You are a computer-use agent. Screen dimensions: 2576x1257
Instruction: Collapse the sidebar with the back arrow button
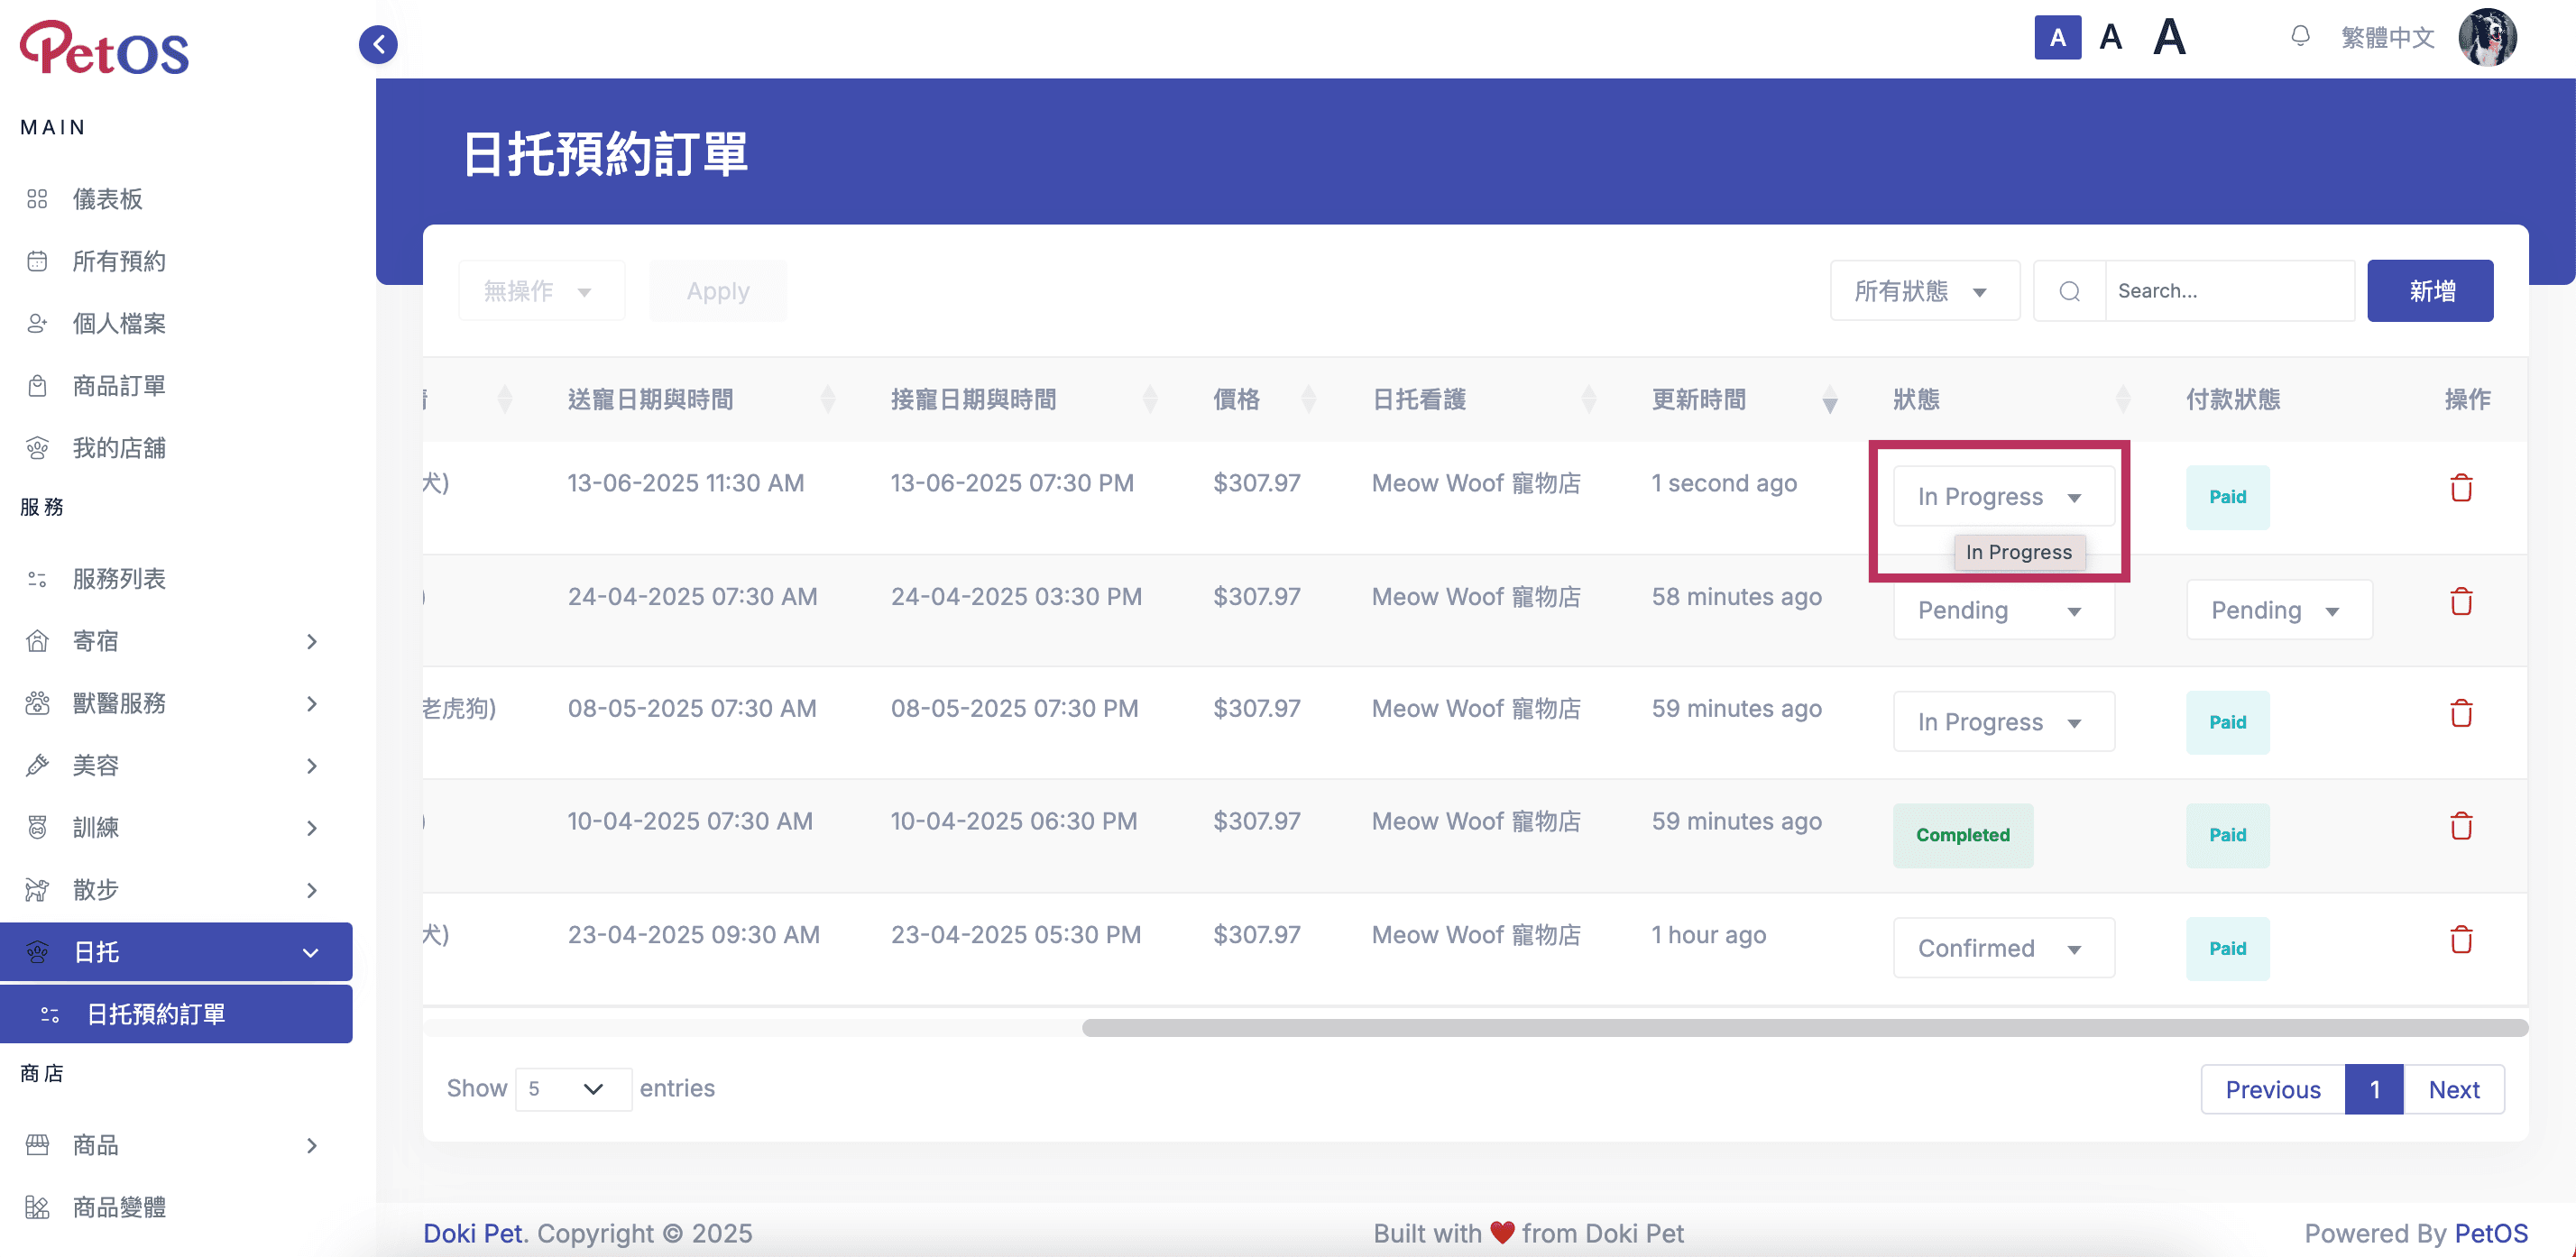pos(378,44)
